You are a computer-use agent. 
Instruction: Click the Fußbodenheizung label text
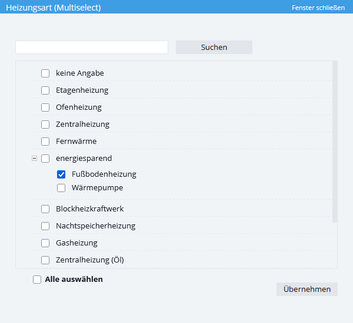point(104,174)
